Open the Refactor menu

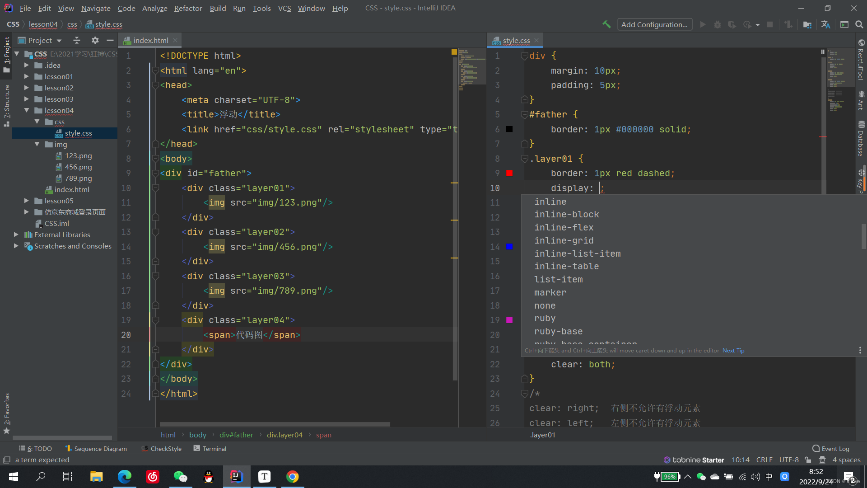[188, 8]
